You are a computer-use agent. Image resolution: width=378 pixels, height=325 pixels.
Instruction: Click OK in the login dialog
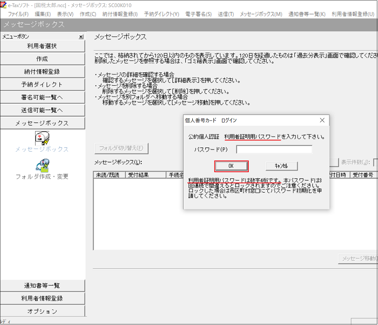point(231,166)
